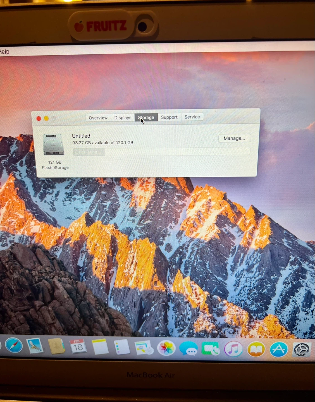This screenshot has width=315, height=402.
Task: Open the Help menu
Action: click(4, 52)
